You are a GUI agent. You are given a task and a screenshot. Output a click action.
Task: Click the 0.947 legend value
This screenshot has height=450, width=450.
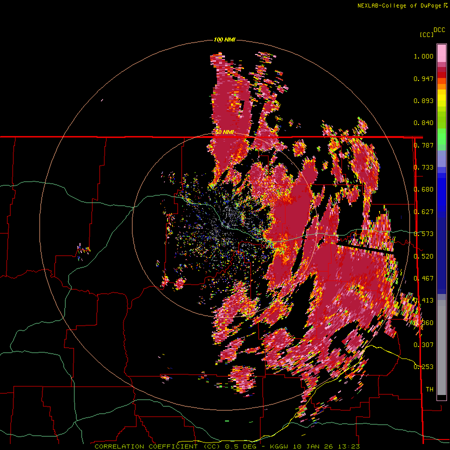(423, 78)
